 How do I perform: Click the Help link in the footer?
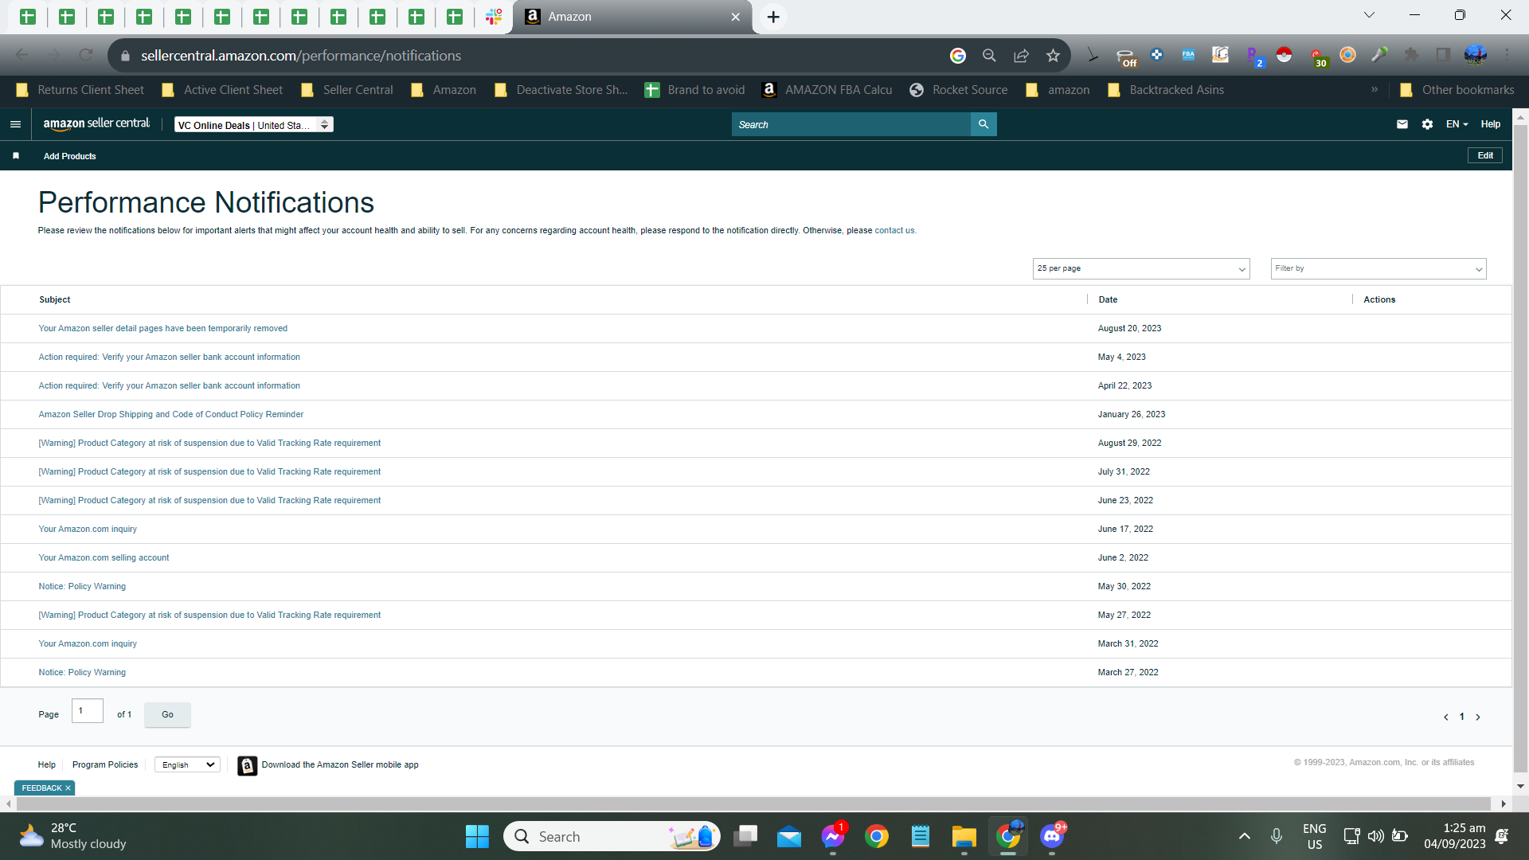pos(47,765)
